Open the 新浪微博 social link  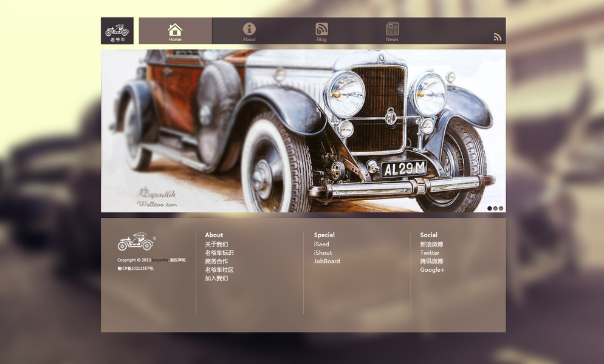[432, 244]
